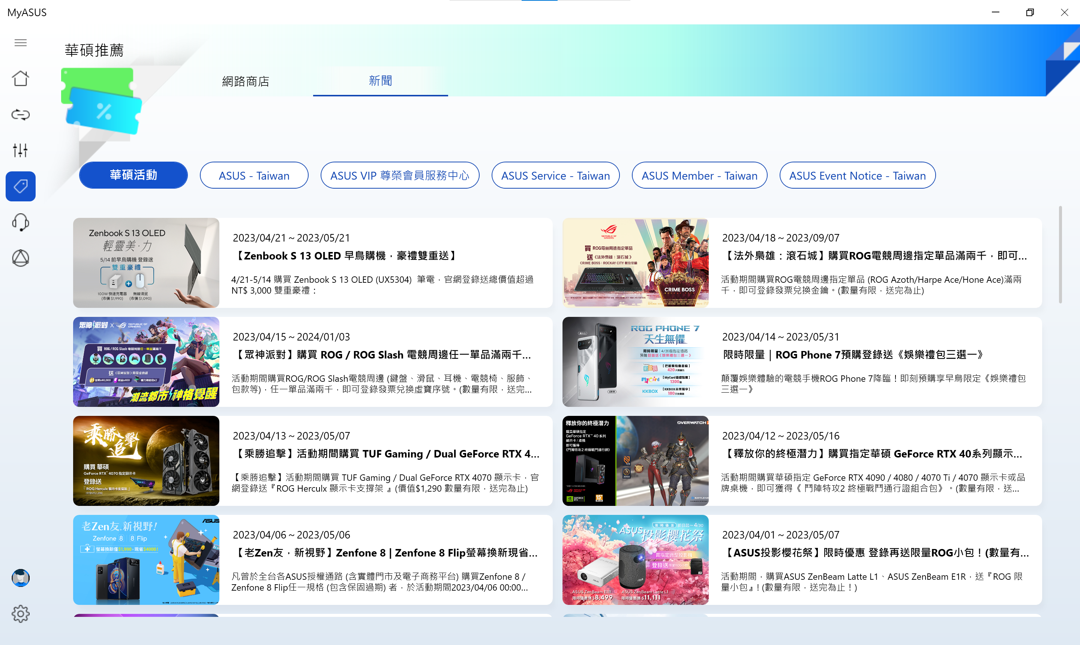Screen dimensions: 1080x645
Task: Restore down the MyASUS window
Action: [1030, 12]
